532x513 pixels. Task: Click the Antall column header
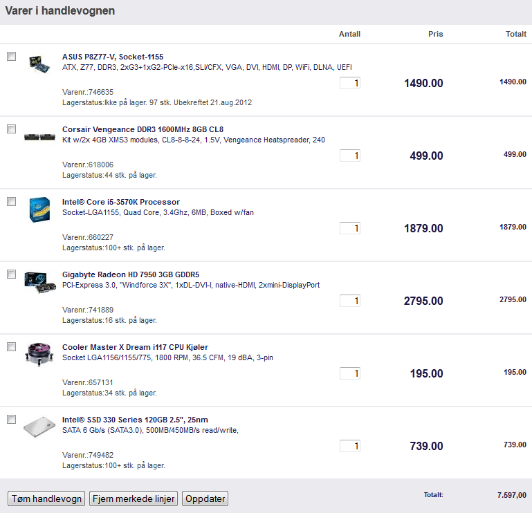click(x=349, y=34)
